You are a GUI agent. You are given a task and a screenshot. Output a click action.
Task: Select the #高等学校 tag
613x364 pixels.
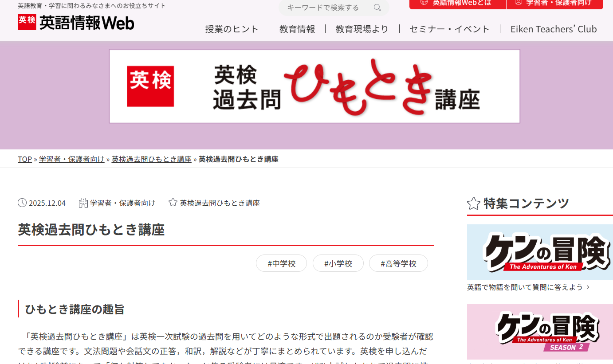[398, 263]
